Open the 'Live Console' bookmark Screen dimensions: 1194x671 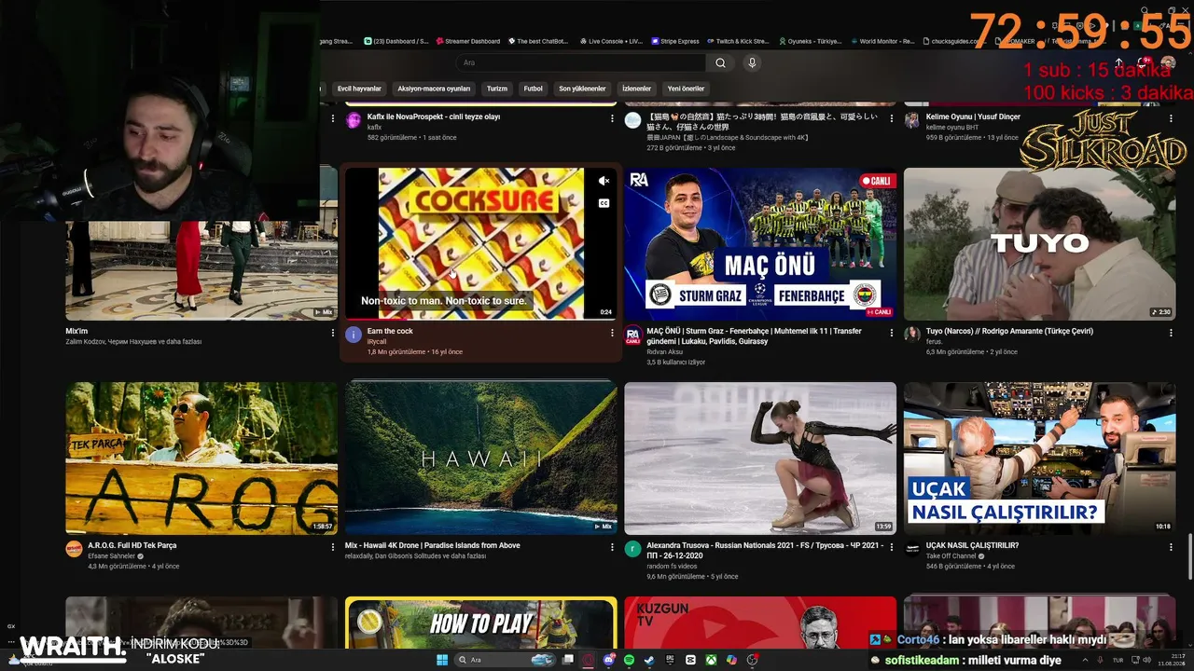tap(611, 41)
